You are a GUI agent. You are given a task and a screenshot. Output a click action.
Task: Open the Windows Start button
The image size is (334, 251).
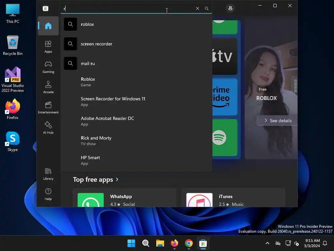pos(131,243)
